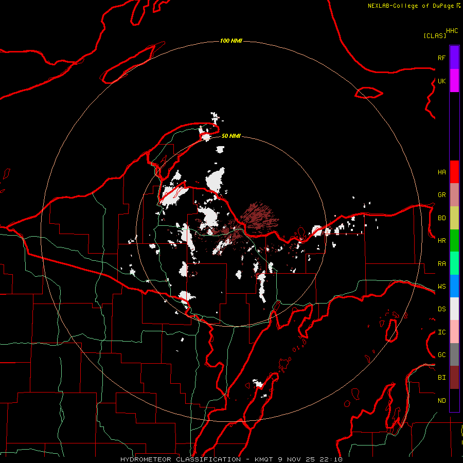Click the HHC product code label

coord(452,31)
